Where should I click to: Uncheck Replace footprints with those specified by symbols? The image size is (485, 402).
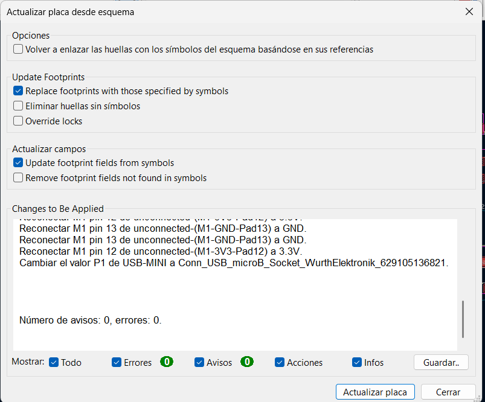18,91
